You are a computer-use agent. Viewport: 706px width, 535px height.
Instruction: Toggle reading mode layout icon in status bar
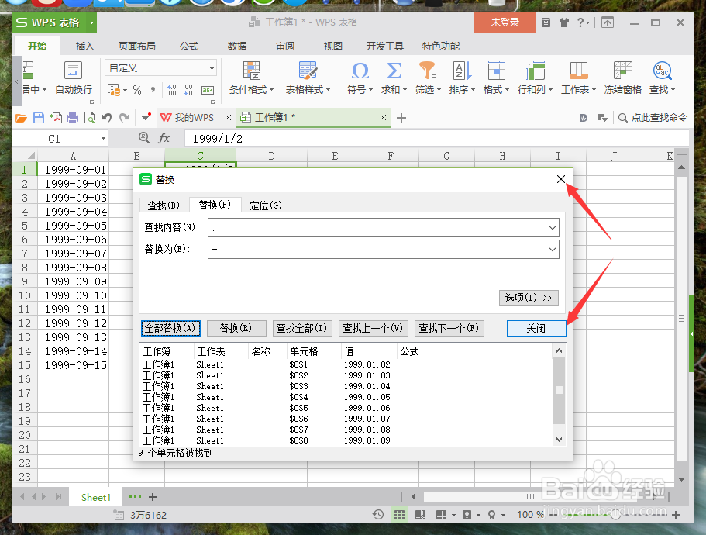coord(441,515)
